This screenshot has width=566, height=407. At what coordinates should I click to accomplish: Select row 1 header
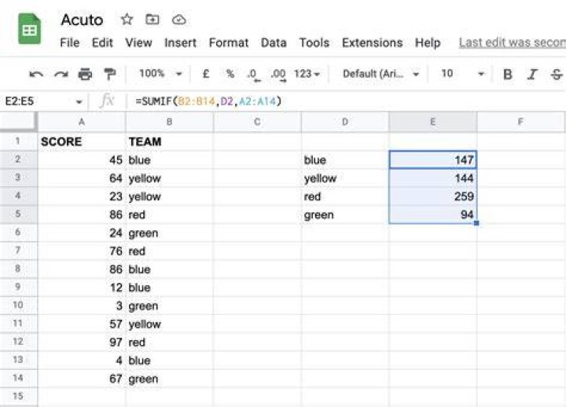18,141
